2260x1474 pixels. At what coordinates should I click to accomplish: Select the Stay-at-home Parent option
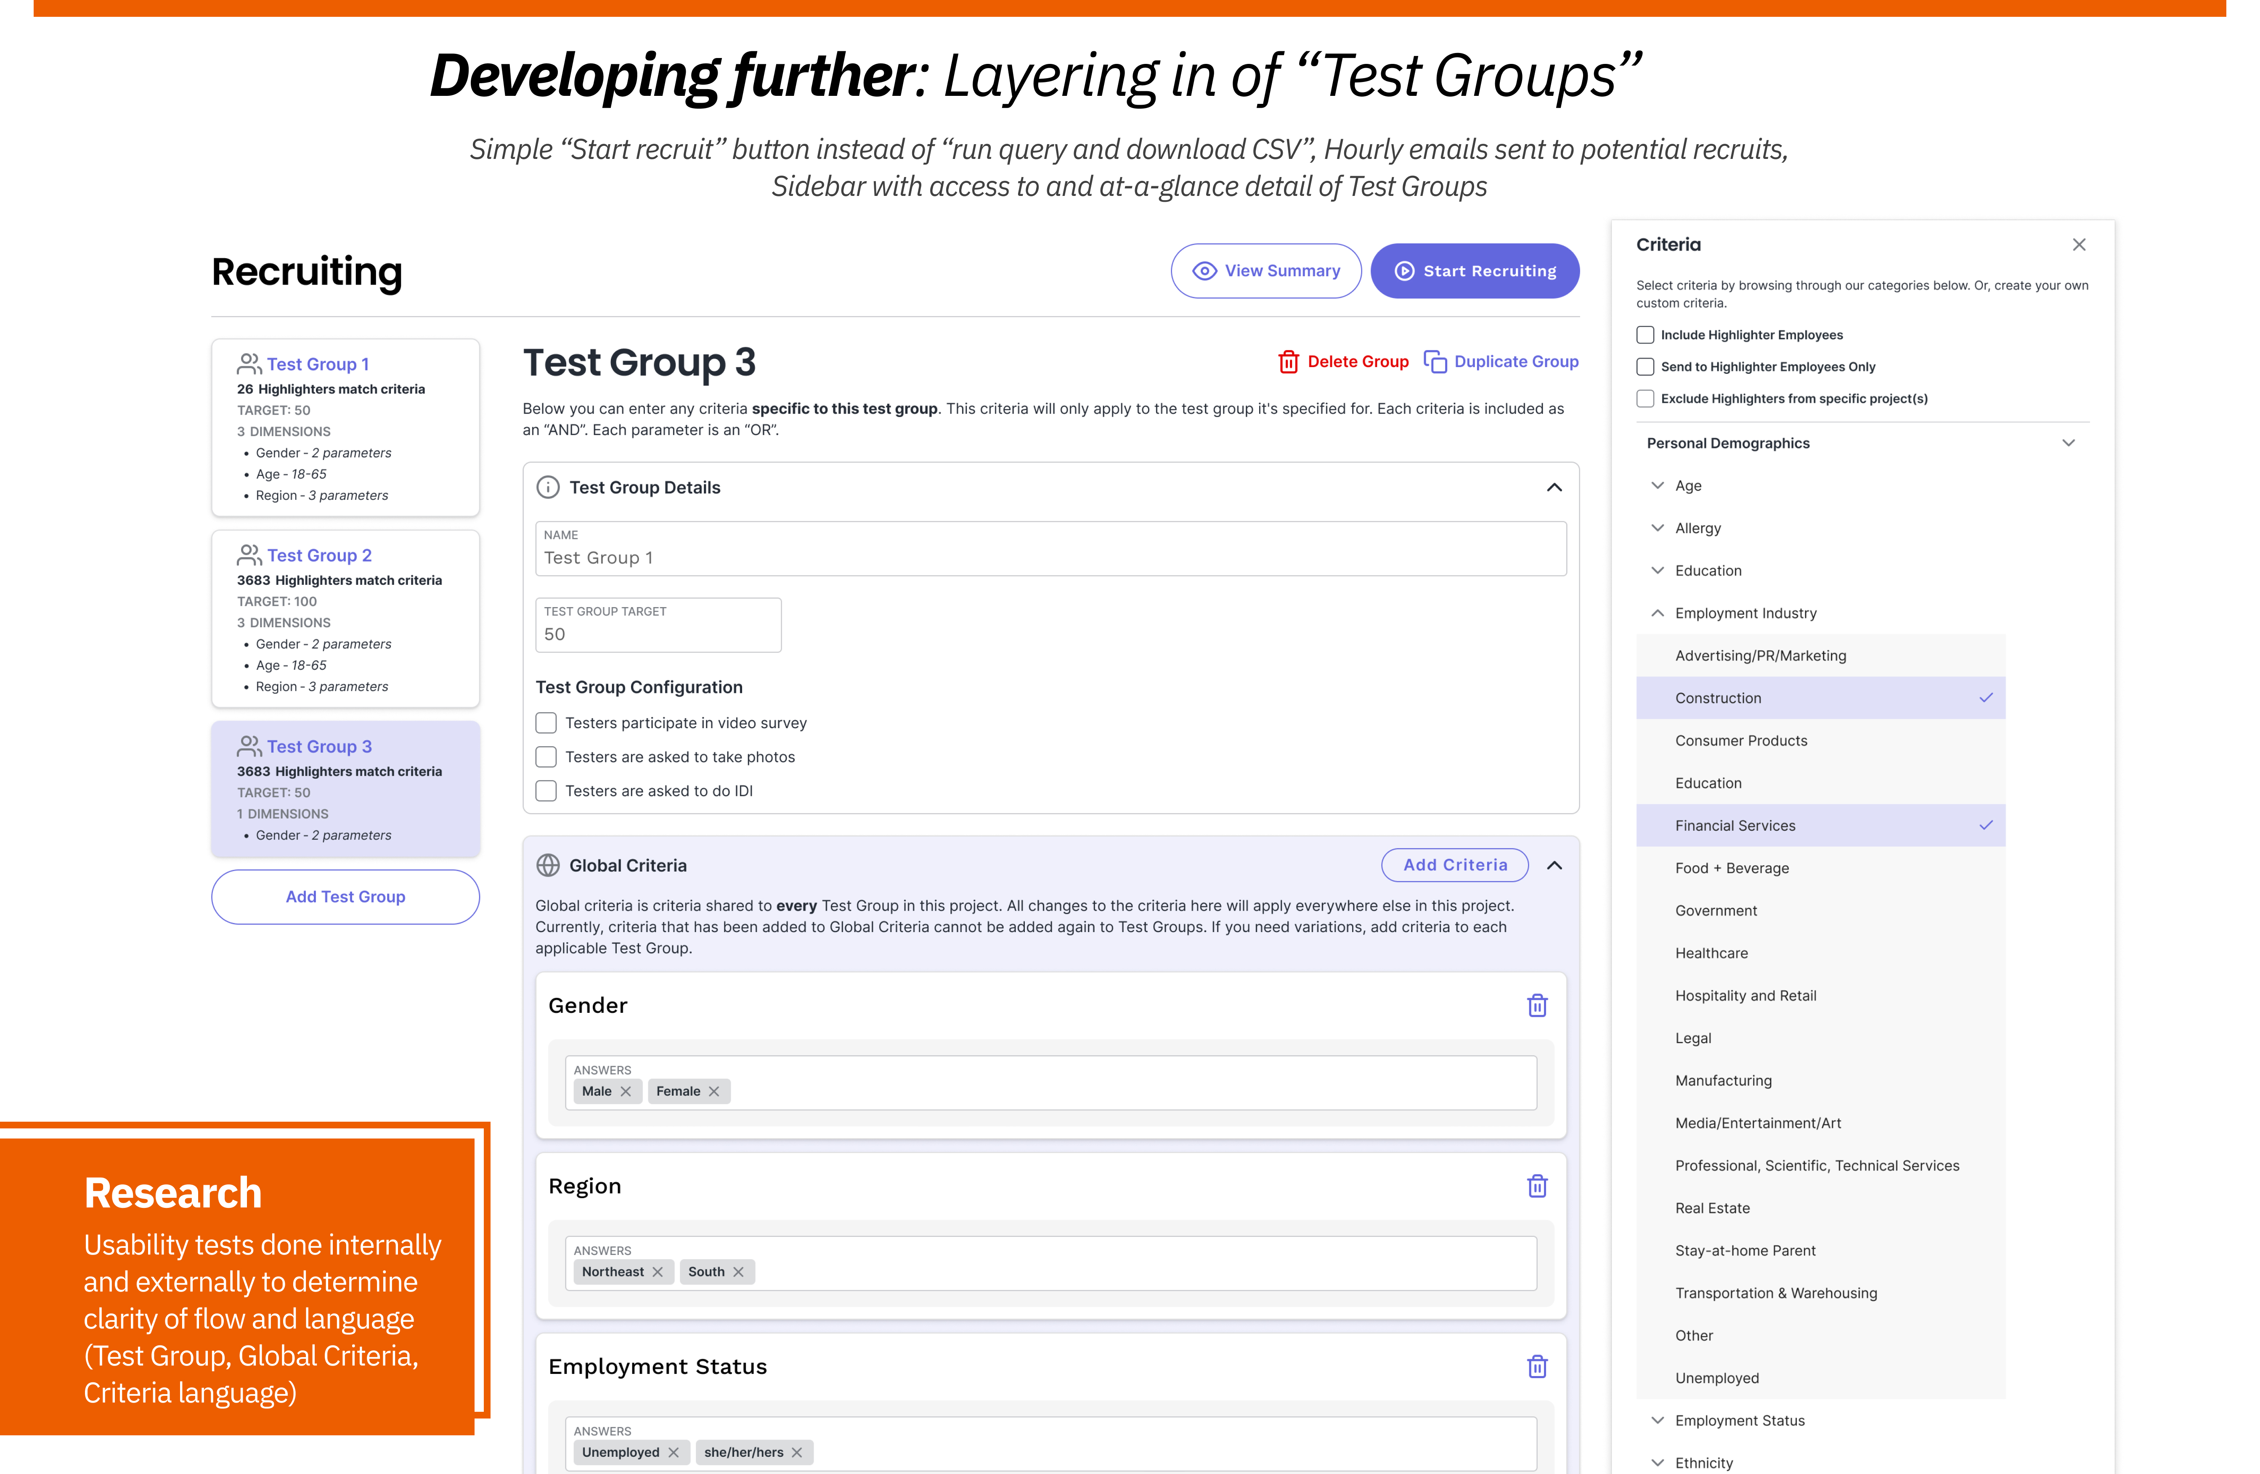coord(1820,1251)
